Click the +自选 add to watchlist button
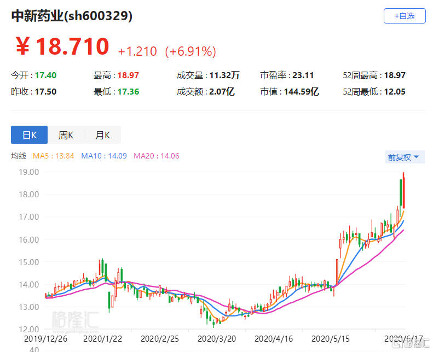 405,16
